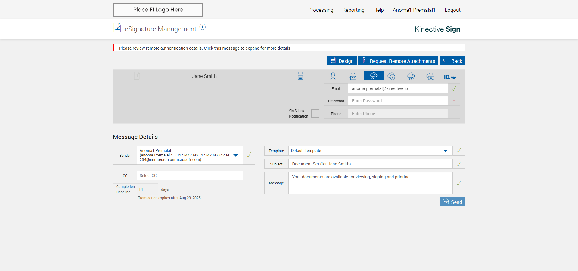The width and height of the screenshot is (578, 271).
Task: Choose the cloud shield question-mark authentication icon
Action: (x=392, y=76)
